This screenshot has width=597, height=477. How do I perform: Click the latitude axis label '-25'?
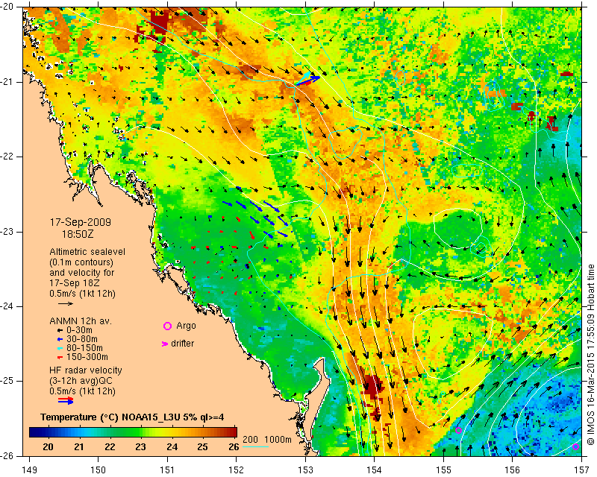point(7,381)
